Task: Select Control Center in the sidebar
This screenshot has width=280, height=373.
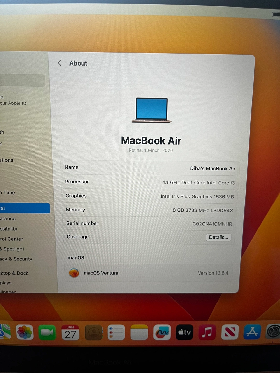Action: pos(11,239)
